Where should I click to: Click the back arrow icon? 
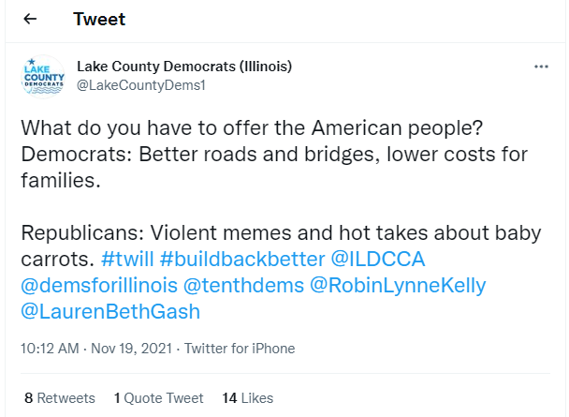(x=30, y=20)
